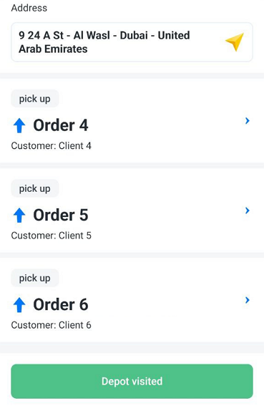Tap the pick up tag above Order 6
Viewport: 264px width, 406px height.
pyautogui.click(x=34, y=278)
